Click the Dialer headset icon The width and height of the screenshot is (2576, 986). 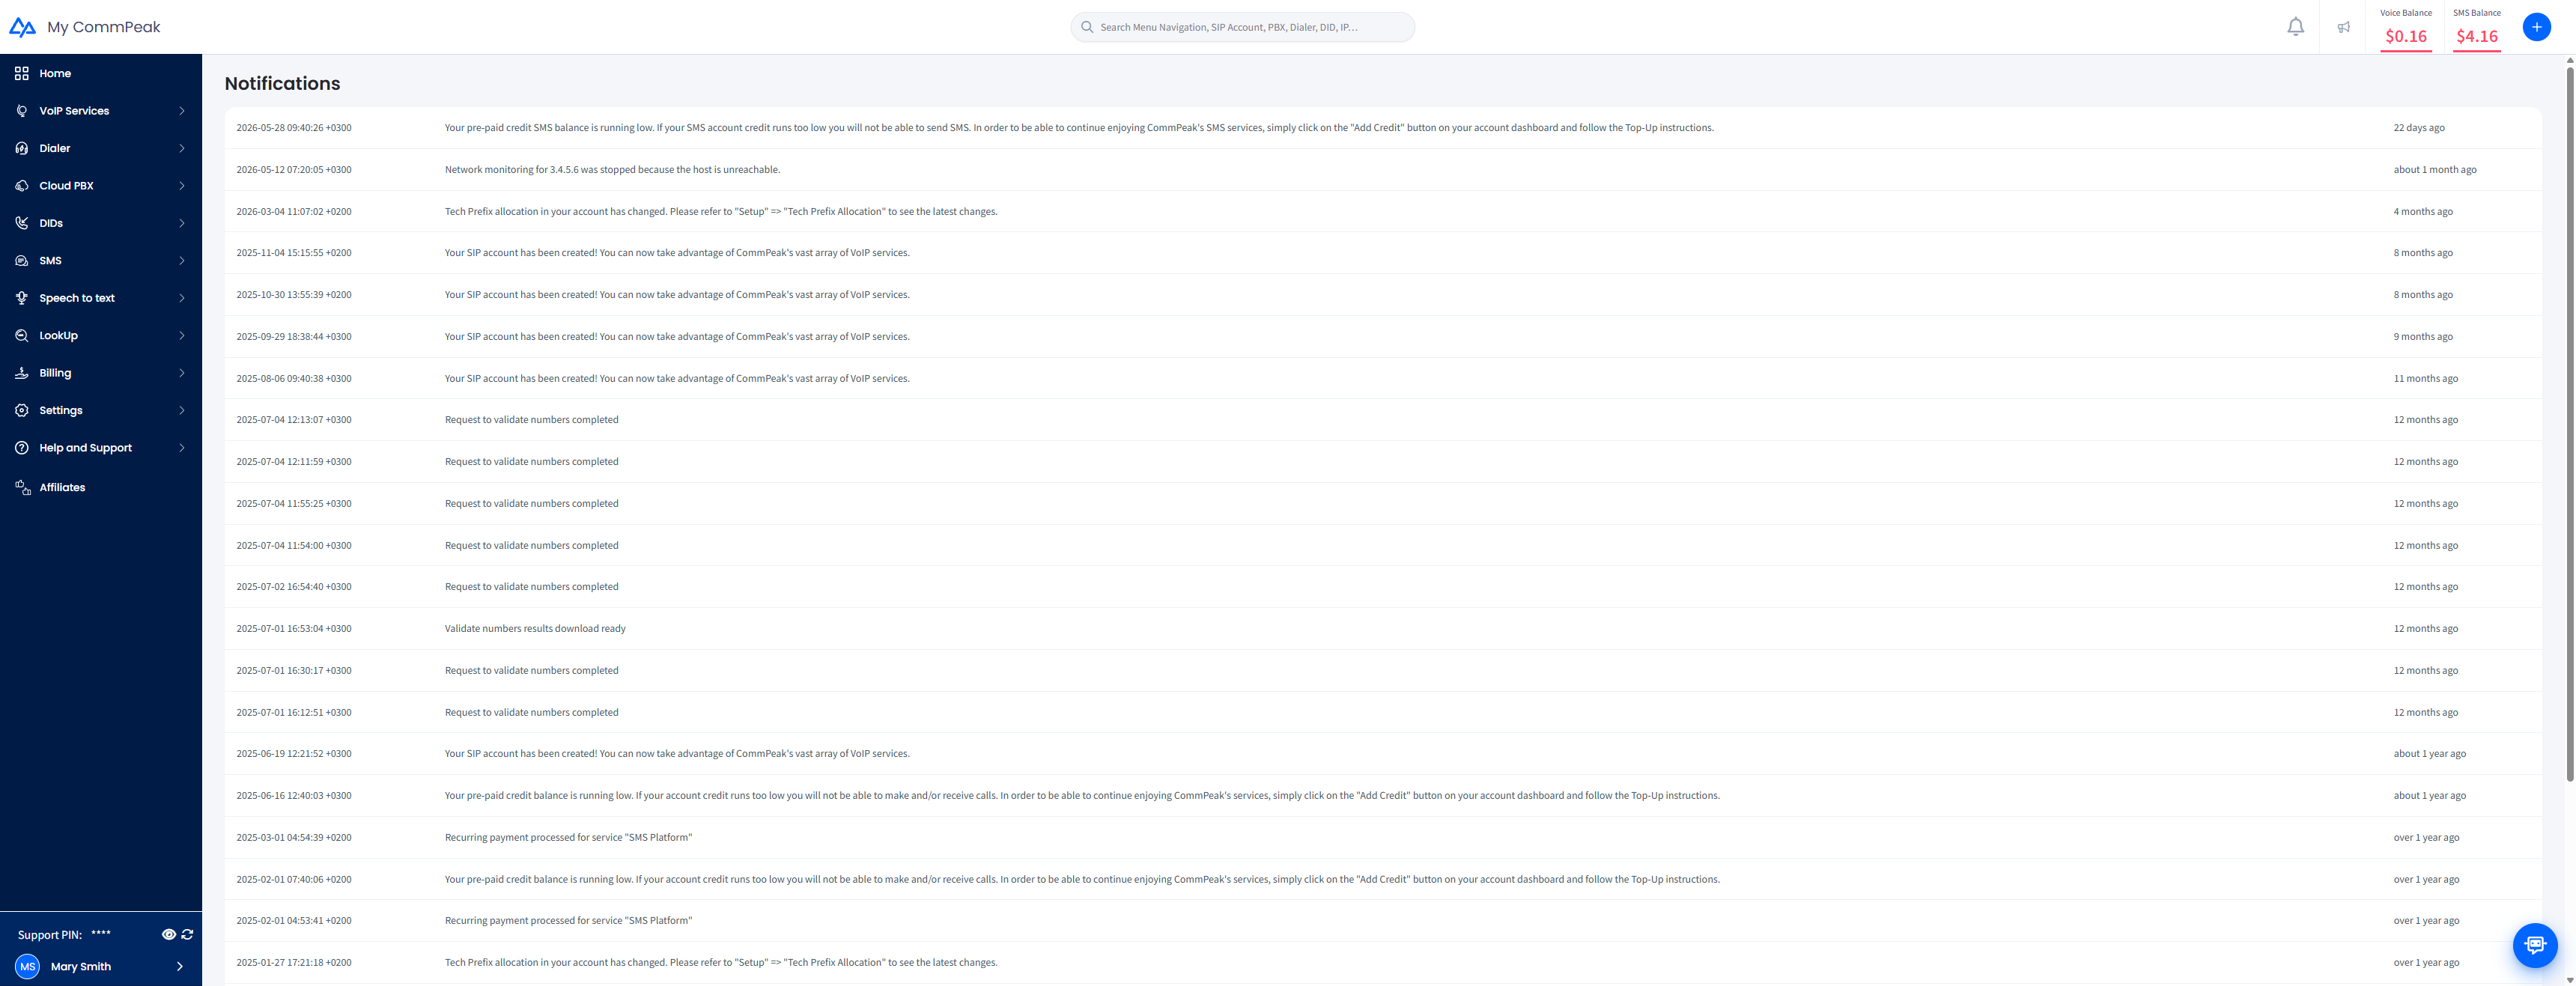pyautogui.click(x=22, y=148)
